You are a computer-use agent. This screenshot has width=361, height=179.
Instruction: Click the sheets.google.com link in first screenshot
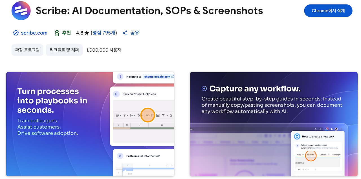tap(159, 77)
